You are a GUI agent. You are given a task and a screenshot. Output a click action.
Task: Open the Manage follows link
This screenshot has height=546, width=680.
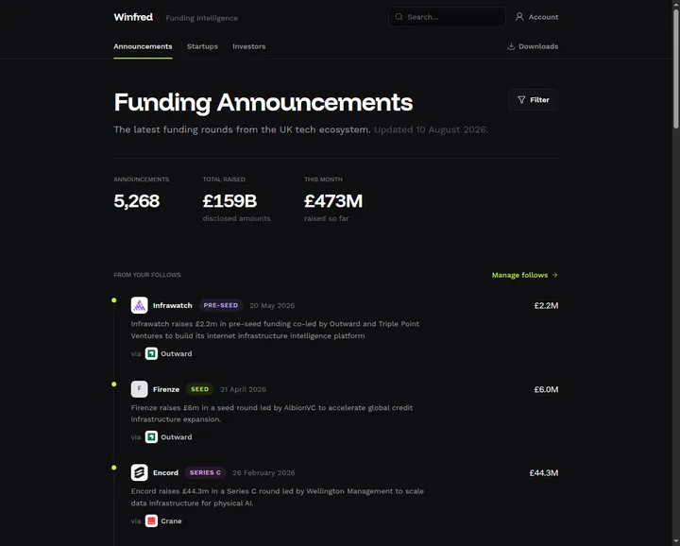(x=525, y=275)
